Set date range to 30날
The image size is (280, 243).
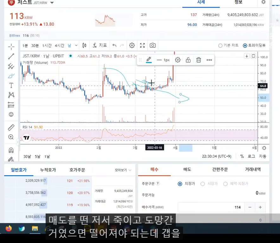(27, 156)
